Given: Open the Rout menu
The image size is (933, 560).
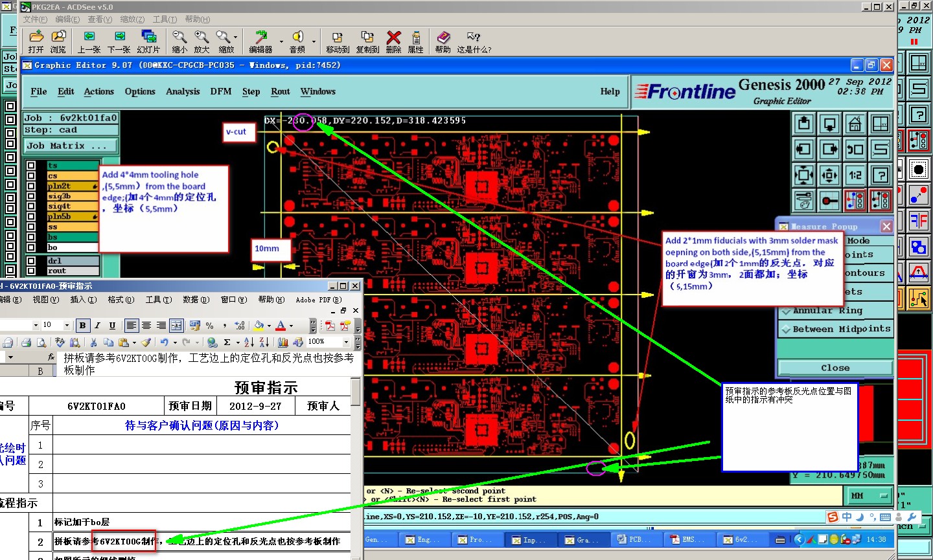Looking at the screenshot, I should click(280, 91).
